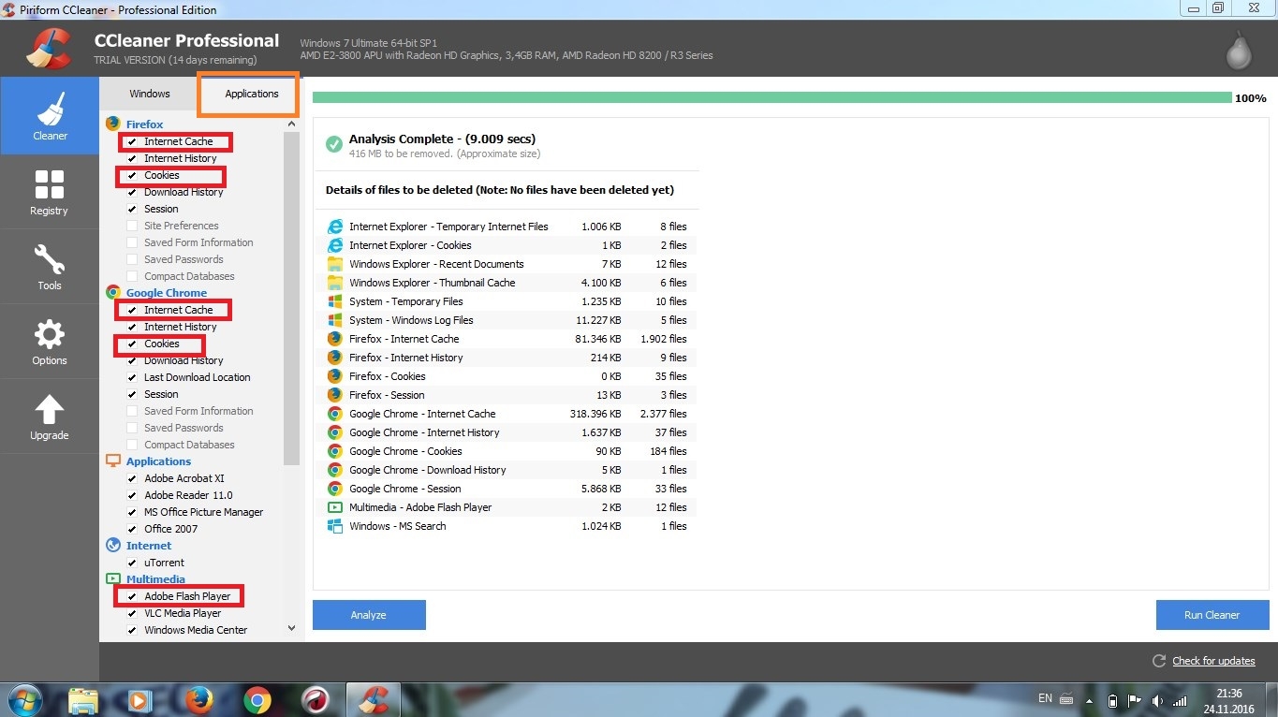Click the list scroll-down arrow

click(291, 629)
